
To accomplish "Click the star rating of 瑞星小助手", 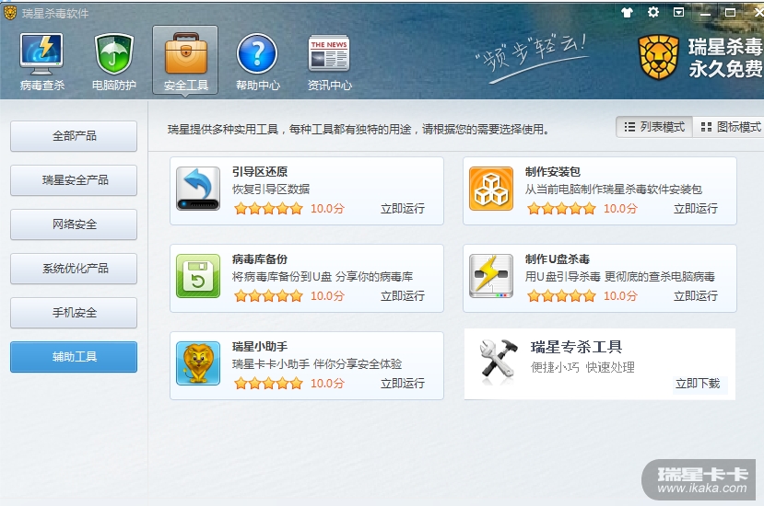I will [268, 384].
